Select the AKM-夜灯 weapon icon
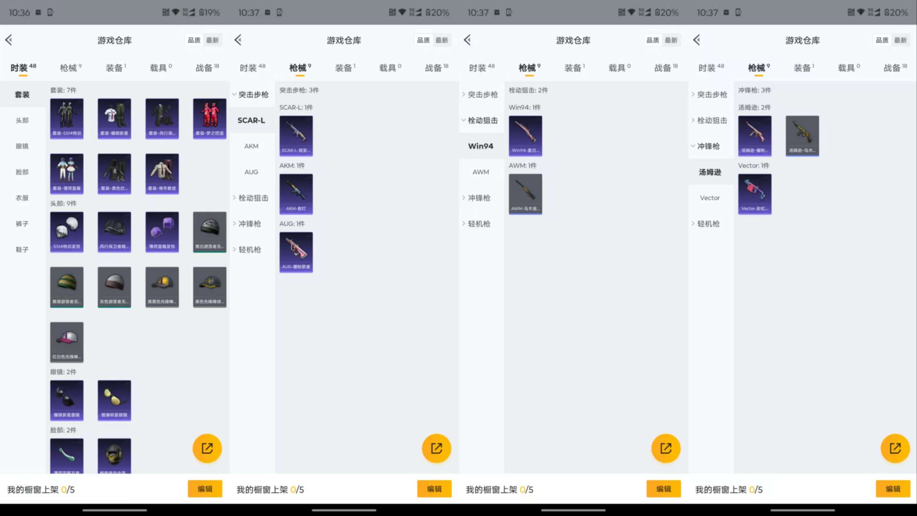 pos(296,194)
